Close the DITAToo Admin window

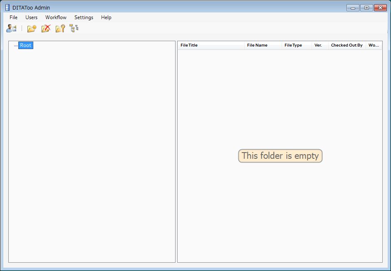(x=380, y=8)
